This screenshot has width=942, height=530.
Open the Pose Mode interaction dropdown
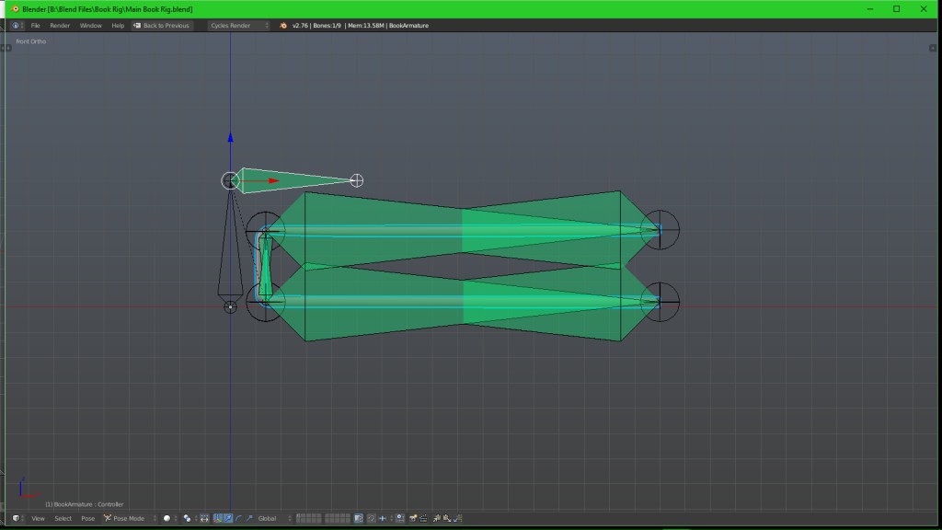click(124, 518)
